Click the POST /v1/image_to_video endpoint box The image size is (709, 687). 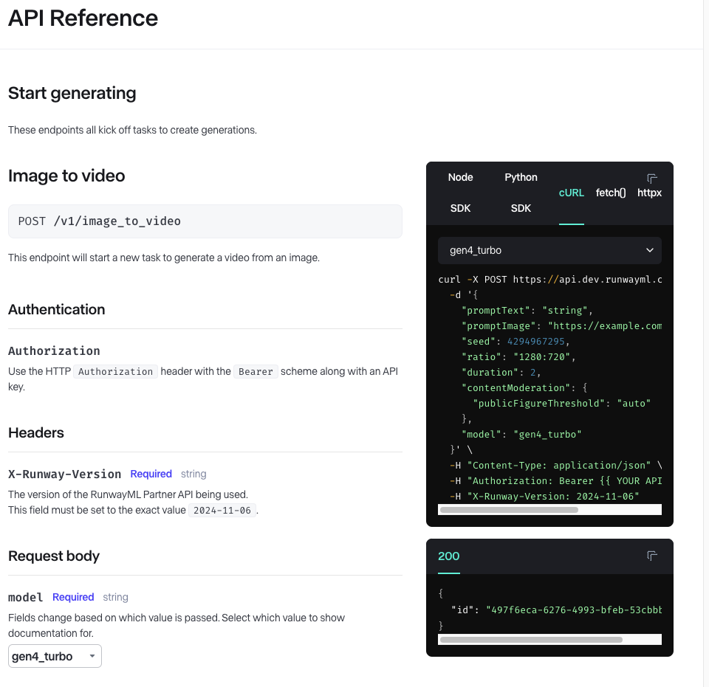click(205, 221)
